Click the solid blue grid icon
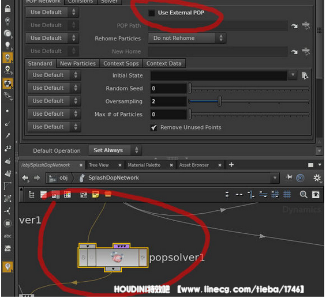The image size is (326, 299). (x=287, y=195)
